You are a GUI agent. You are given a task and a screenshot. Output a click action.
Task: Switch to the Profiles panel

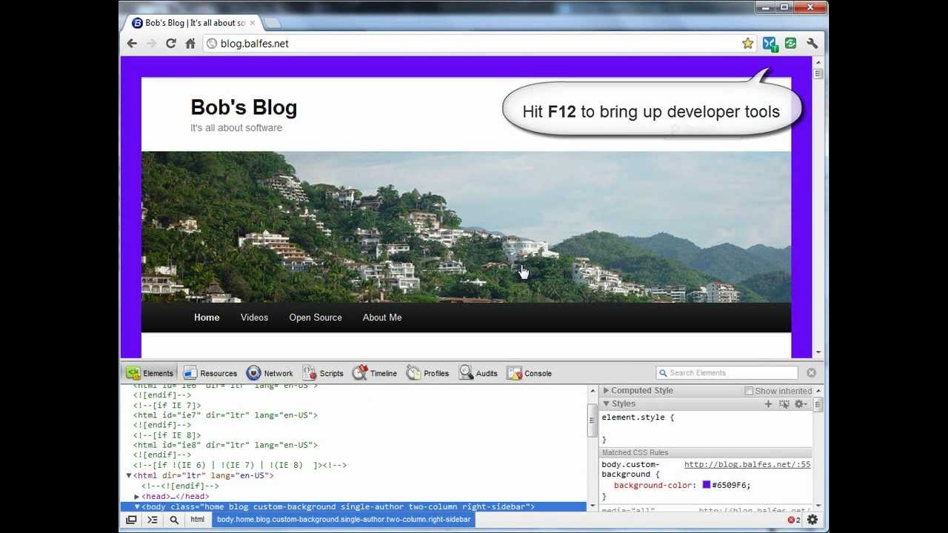click(x=427, y=373)
